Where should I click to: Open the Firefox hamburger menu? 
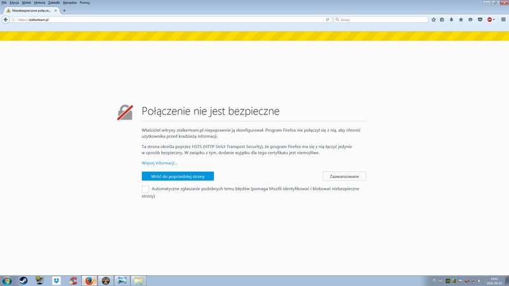[502, 20]
